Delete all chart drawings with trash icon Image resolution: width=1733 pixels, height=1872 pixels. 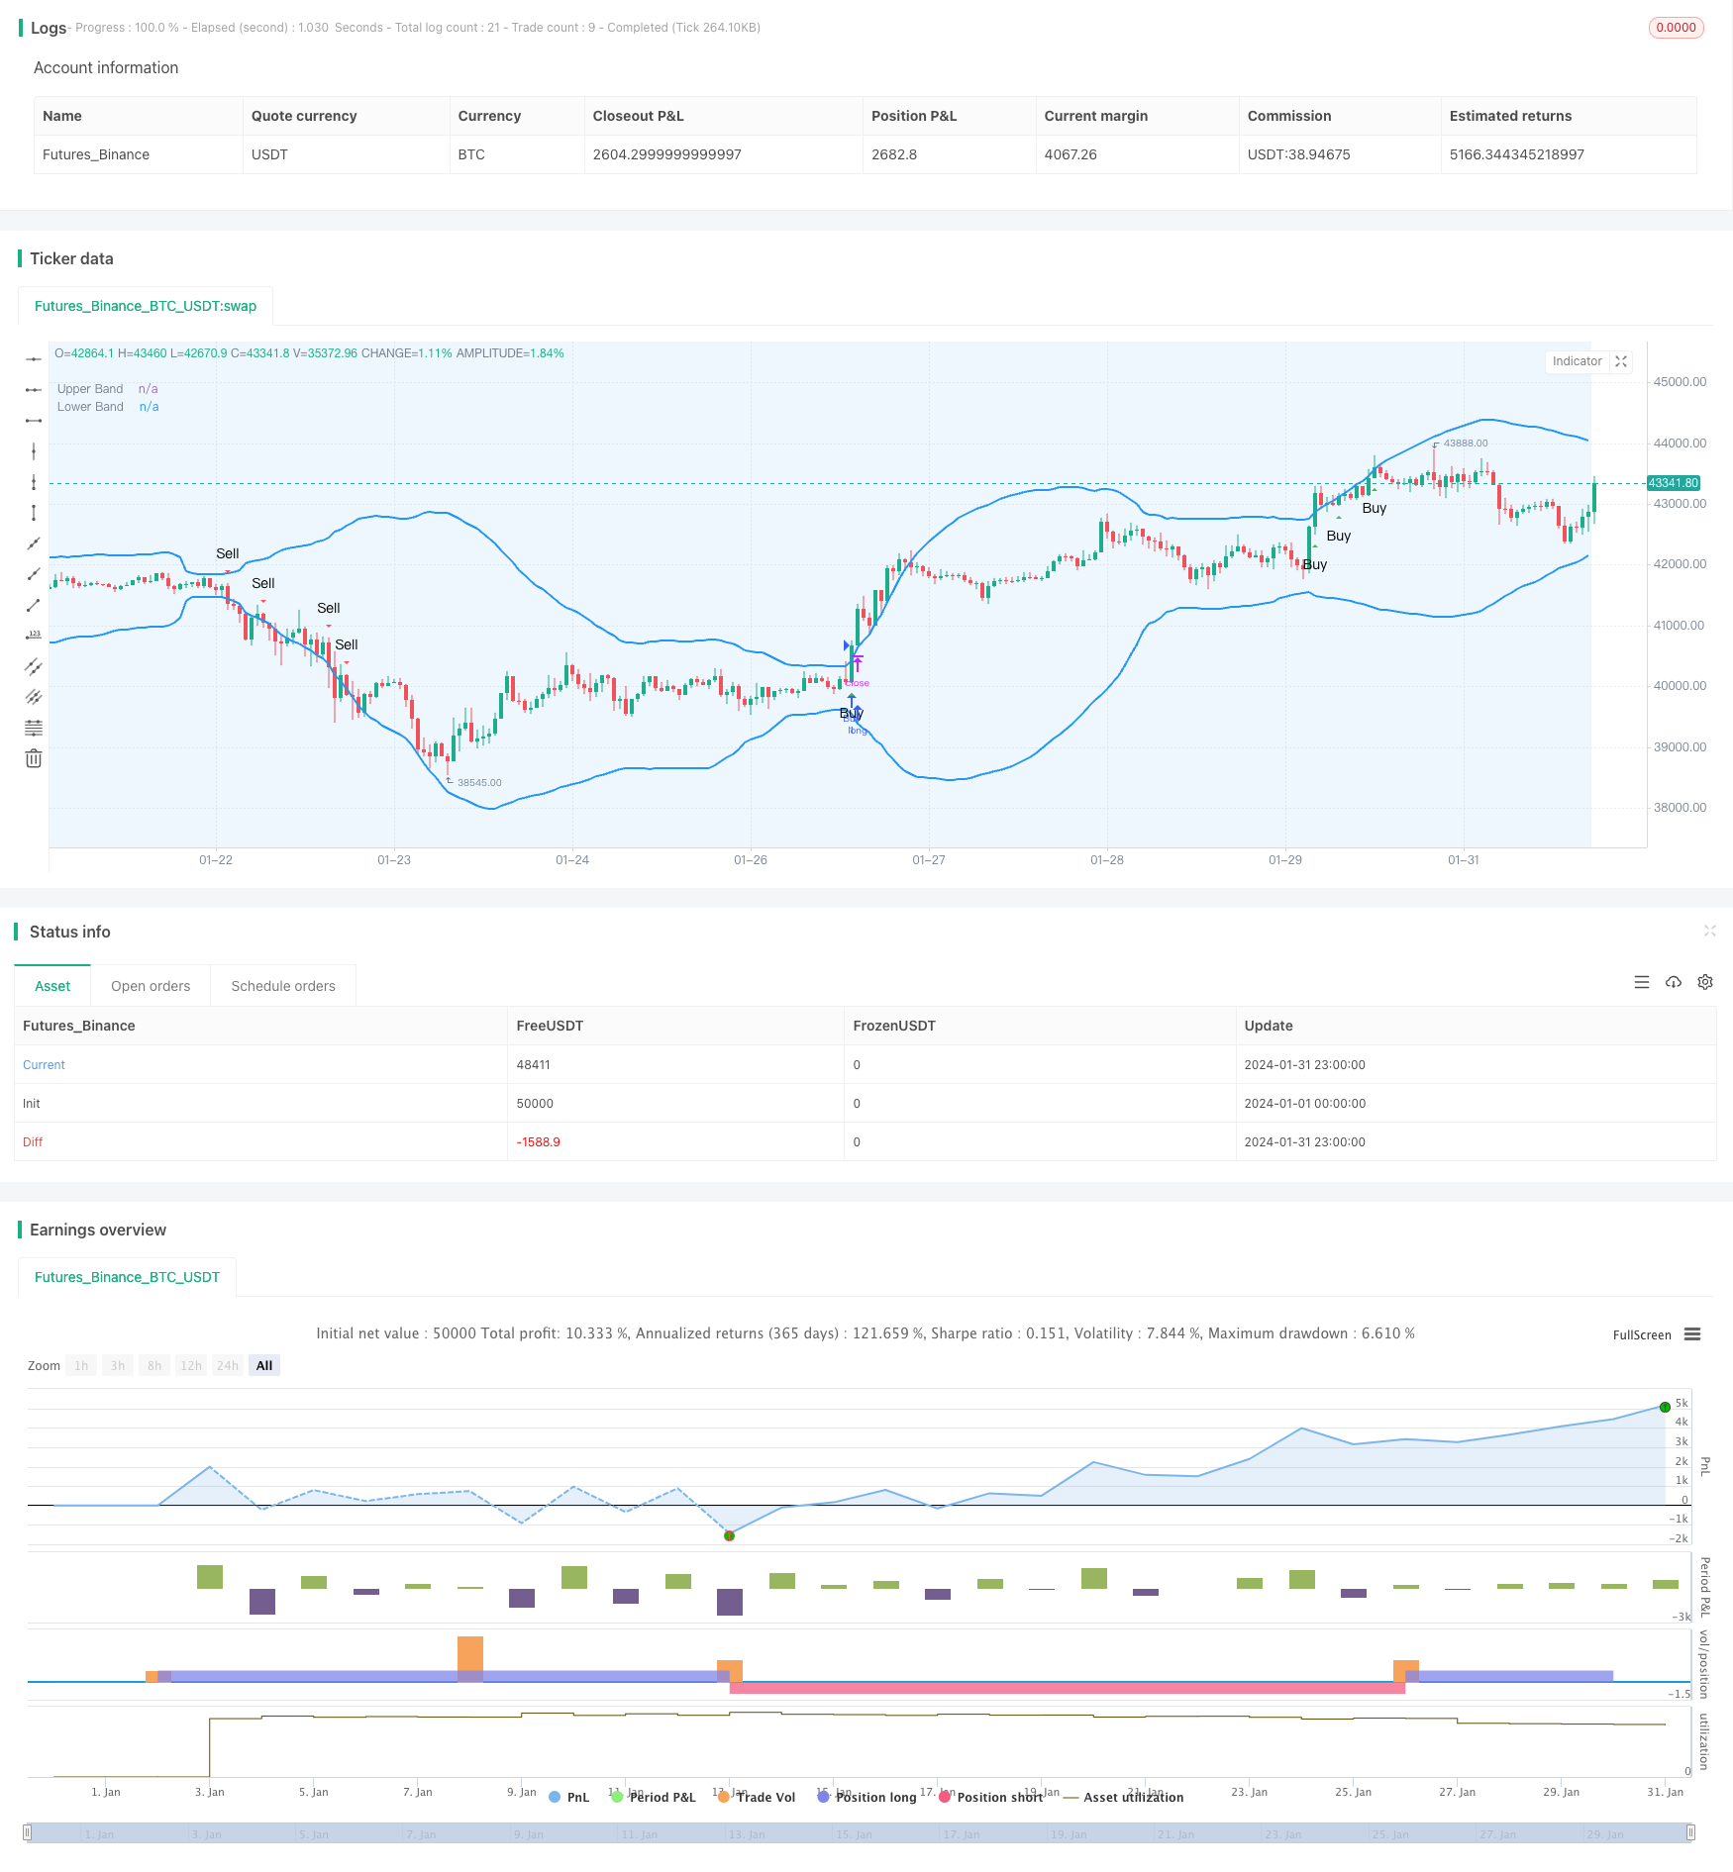coord(34,758)
